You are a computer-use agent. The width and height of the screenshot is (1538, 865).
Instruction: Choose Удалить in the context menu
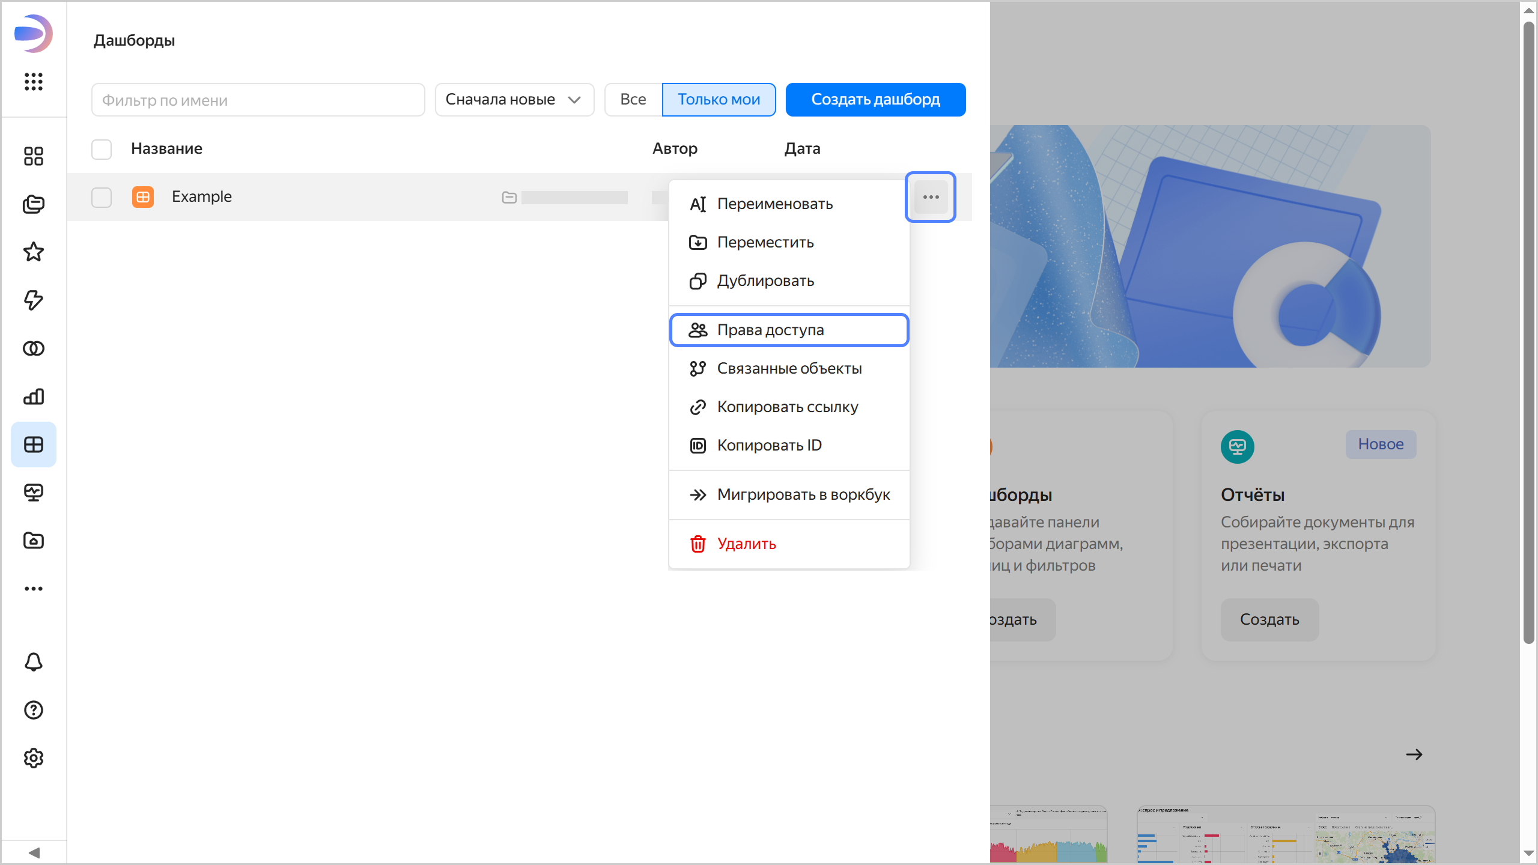click(746, 544)
